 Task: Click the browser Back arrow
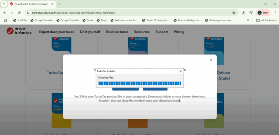coord(5,13)
